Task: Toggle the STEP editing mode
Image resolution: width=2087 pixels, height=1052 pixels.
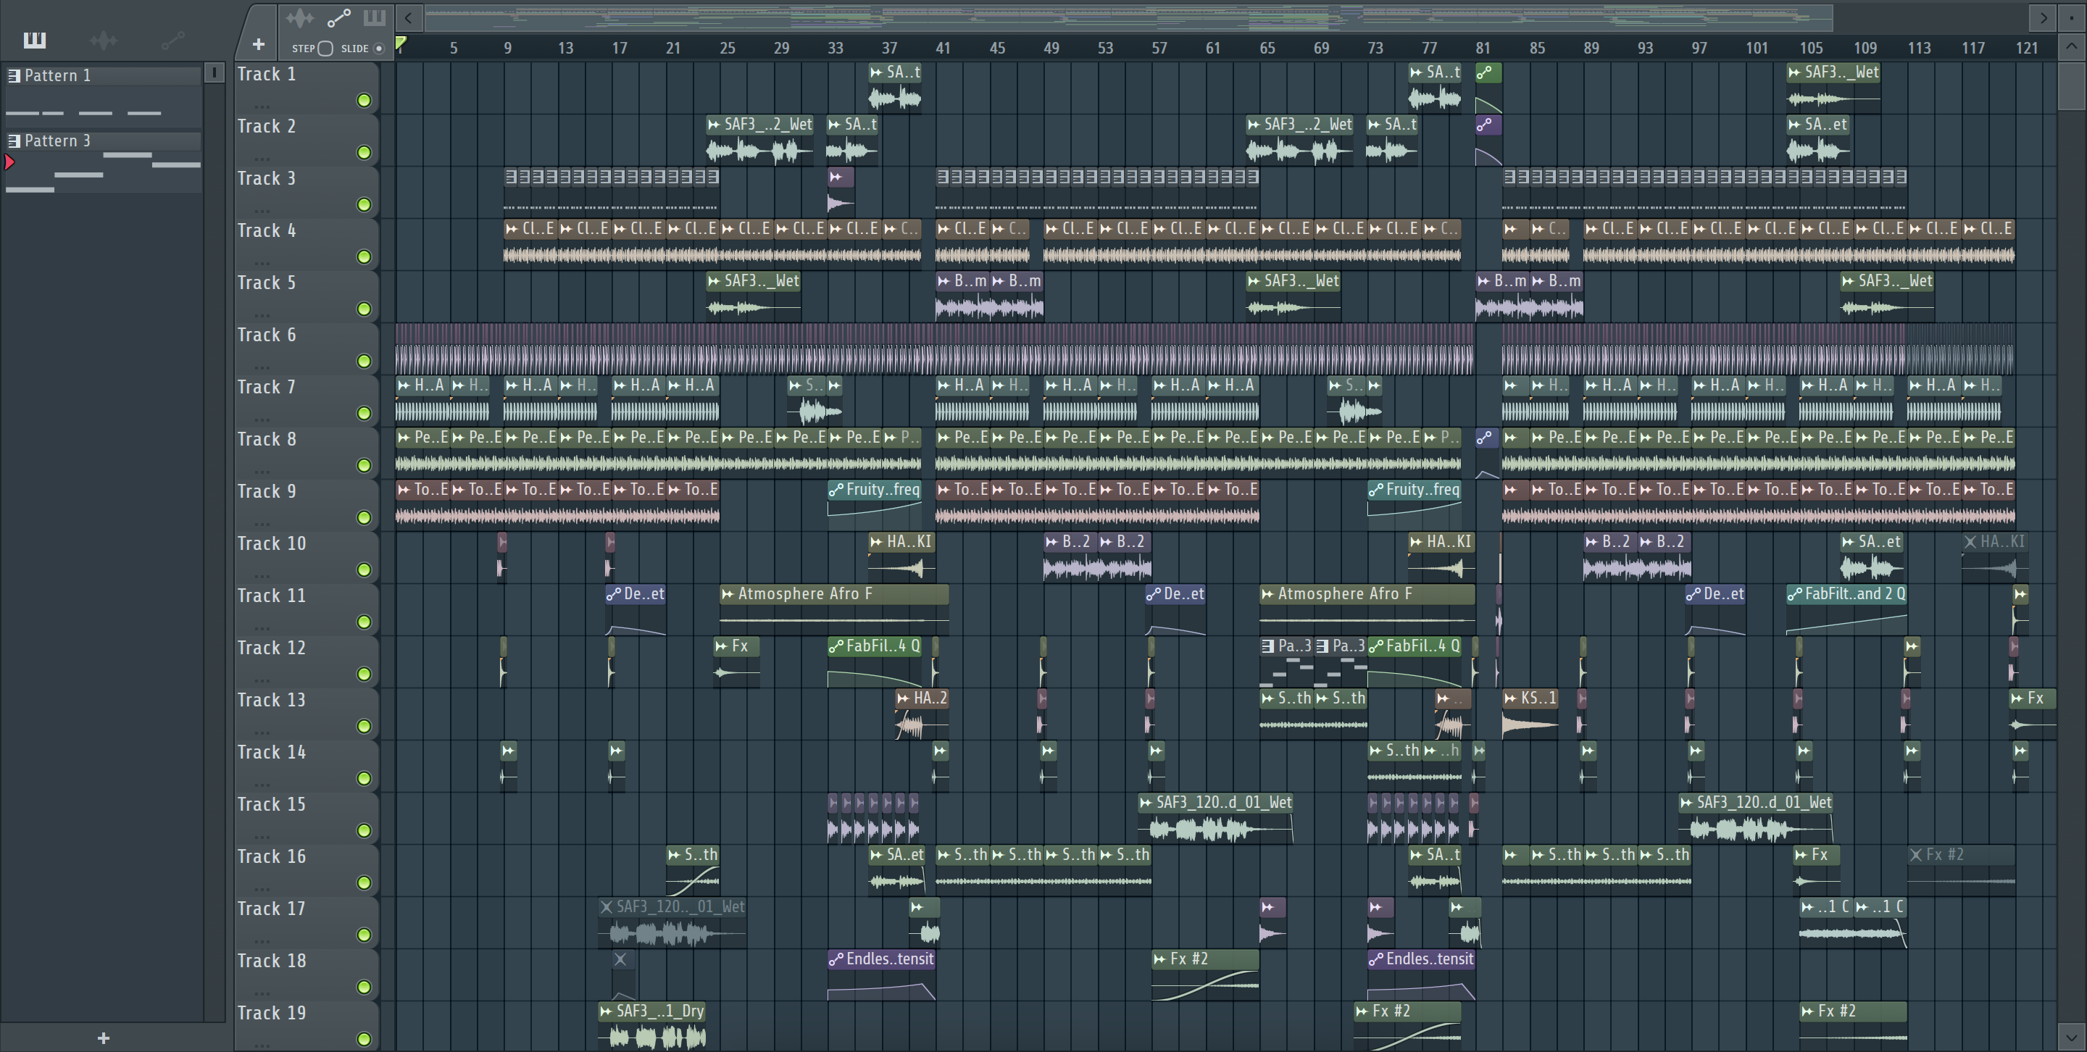Action: [325, 49]
